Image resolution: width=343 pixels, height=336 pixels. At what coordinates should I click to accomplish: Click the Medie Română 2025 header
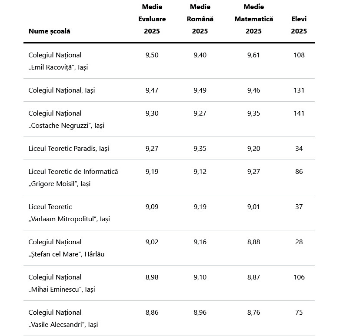point(200,19)
